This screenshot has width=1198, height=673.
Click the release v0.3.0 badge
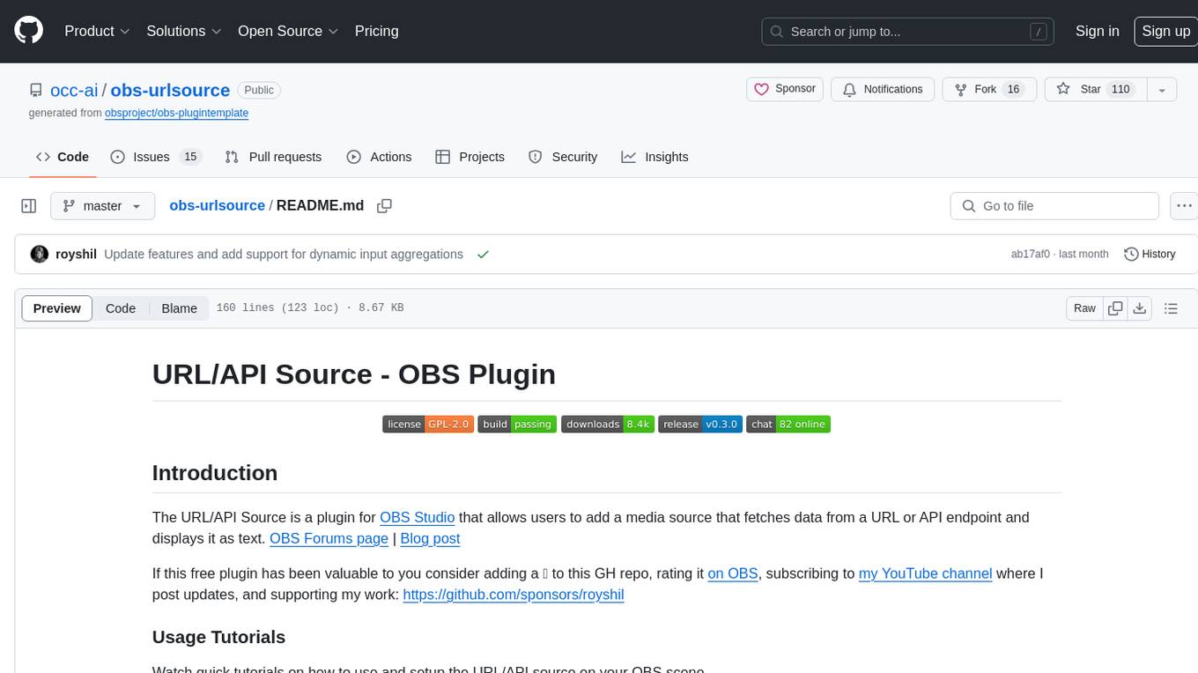(700, 425)
